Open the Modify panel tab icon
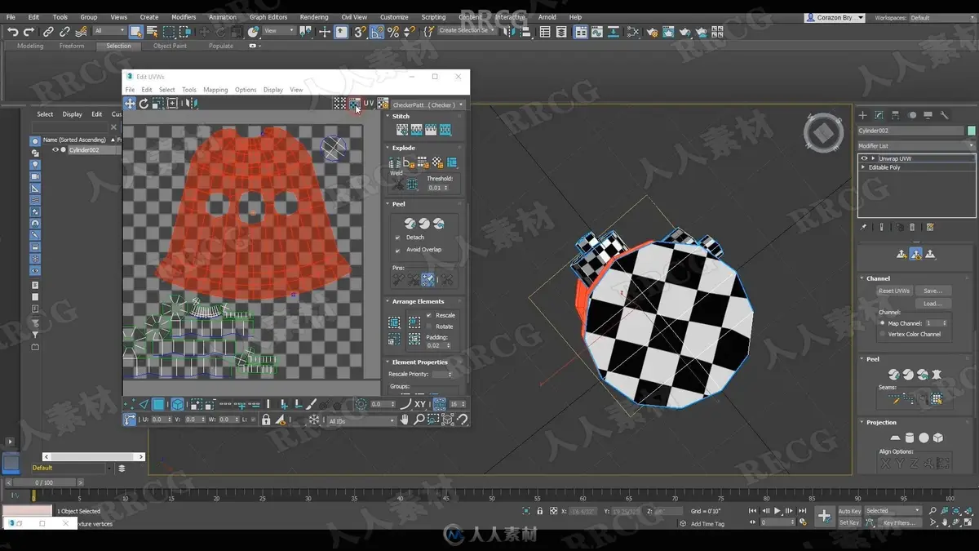Screen dimensions: 979x551 coord(879,115)
